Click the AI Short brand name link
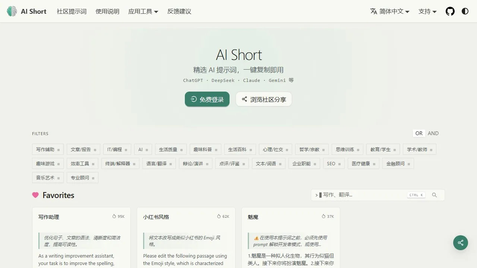 34,11
